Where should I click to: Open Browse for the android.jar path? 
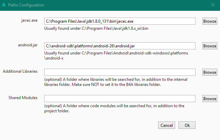click(x=209, y=46)
